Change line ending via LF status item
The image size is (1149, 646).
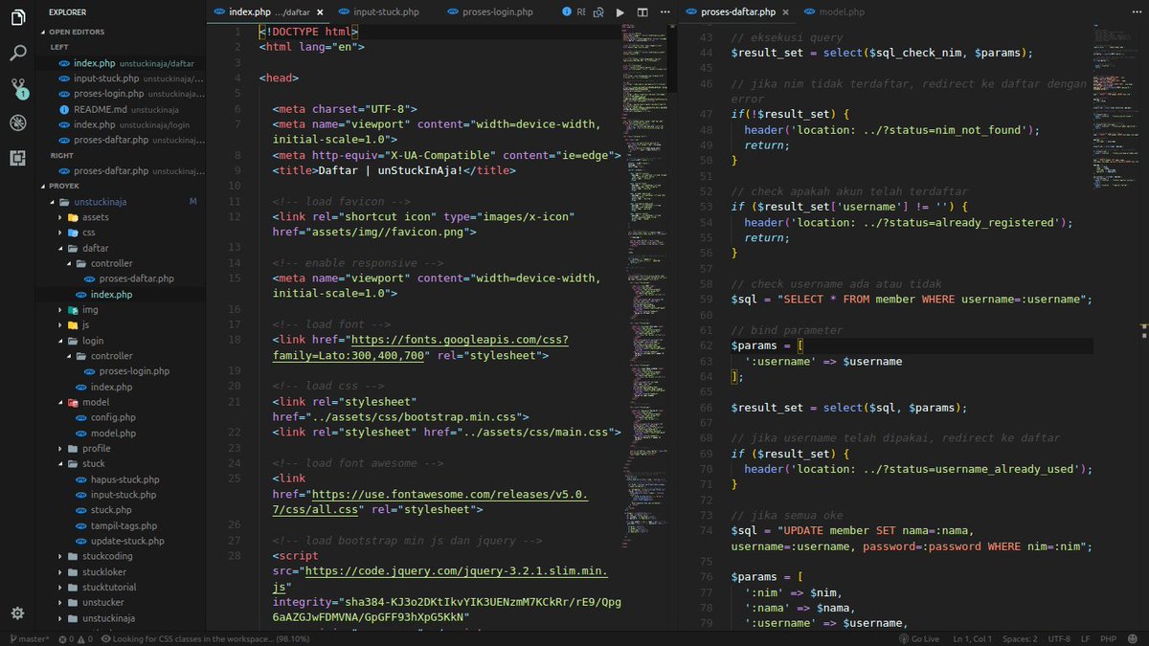point(1086,638)
